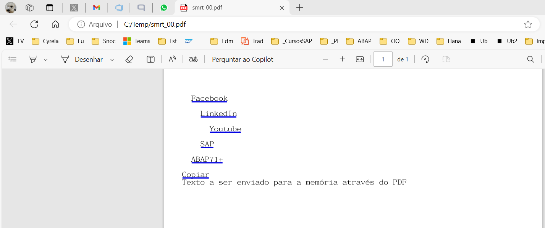Open the Hana bookmarks folder

pos(449,41)
